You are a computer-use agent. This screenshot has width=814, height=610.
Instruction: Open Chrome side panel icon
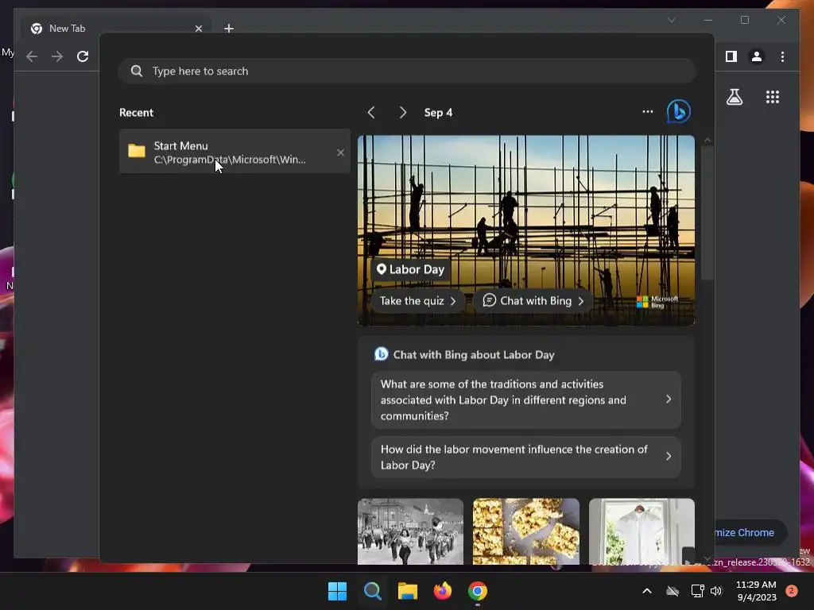pyautogui.click(x=731, y=56)
